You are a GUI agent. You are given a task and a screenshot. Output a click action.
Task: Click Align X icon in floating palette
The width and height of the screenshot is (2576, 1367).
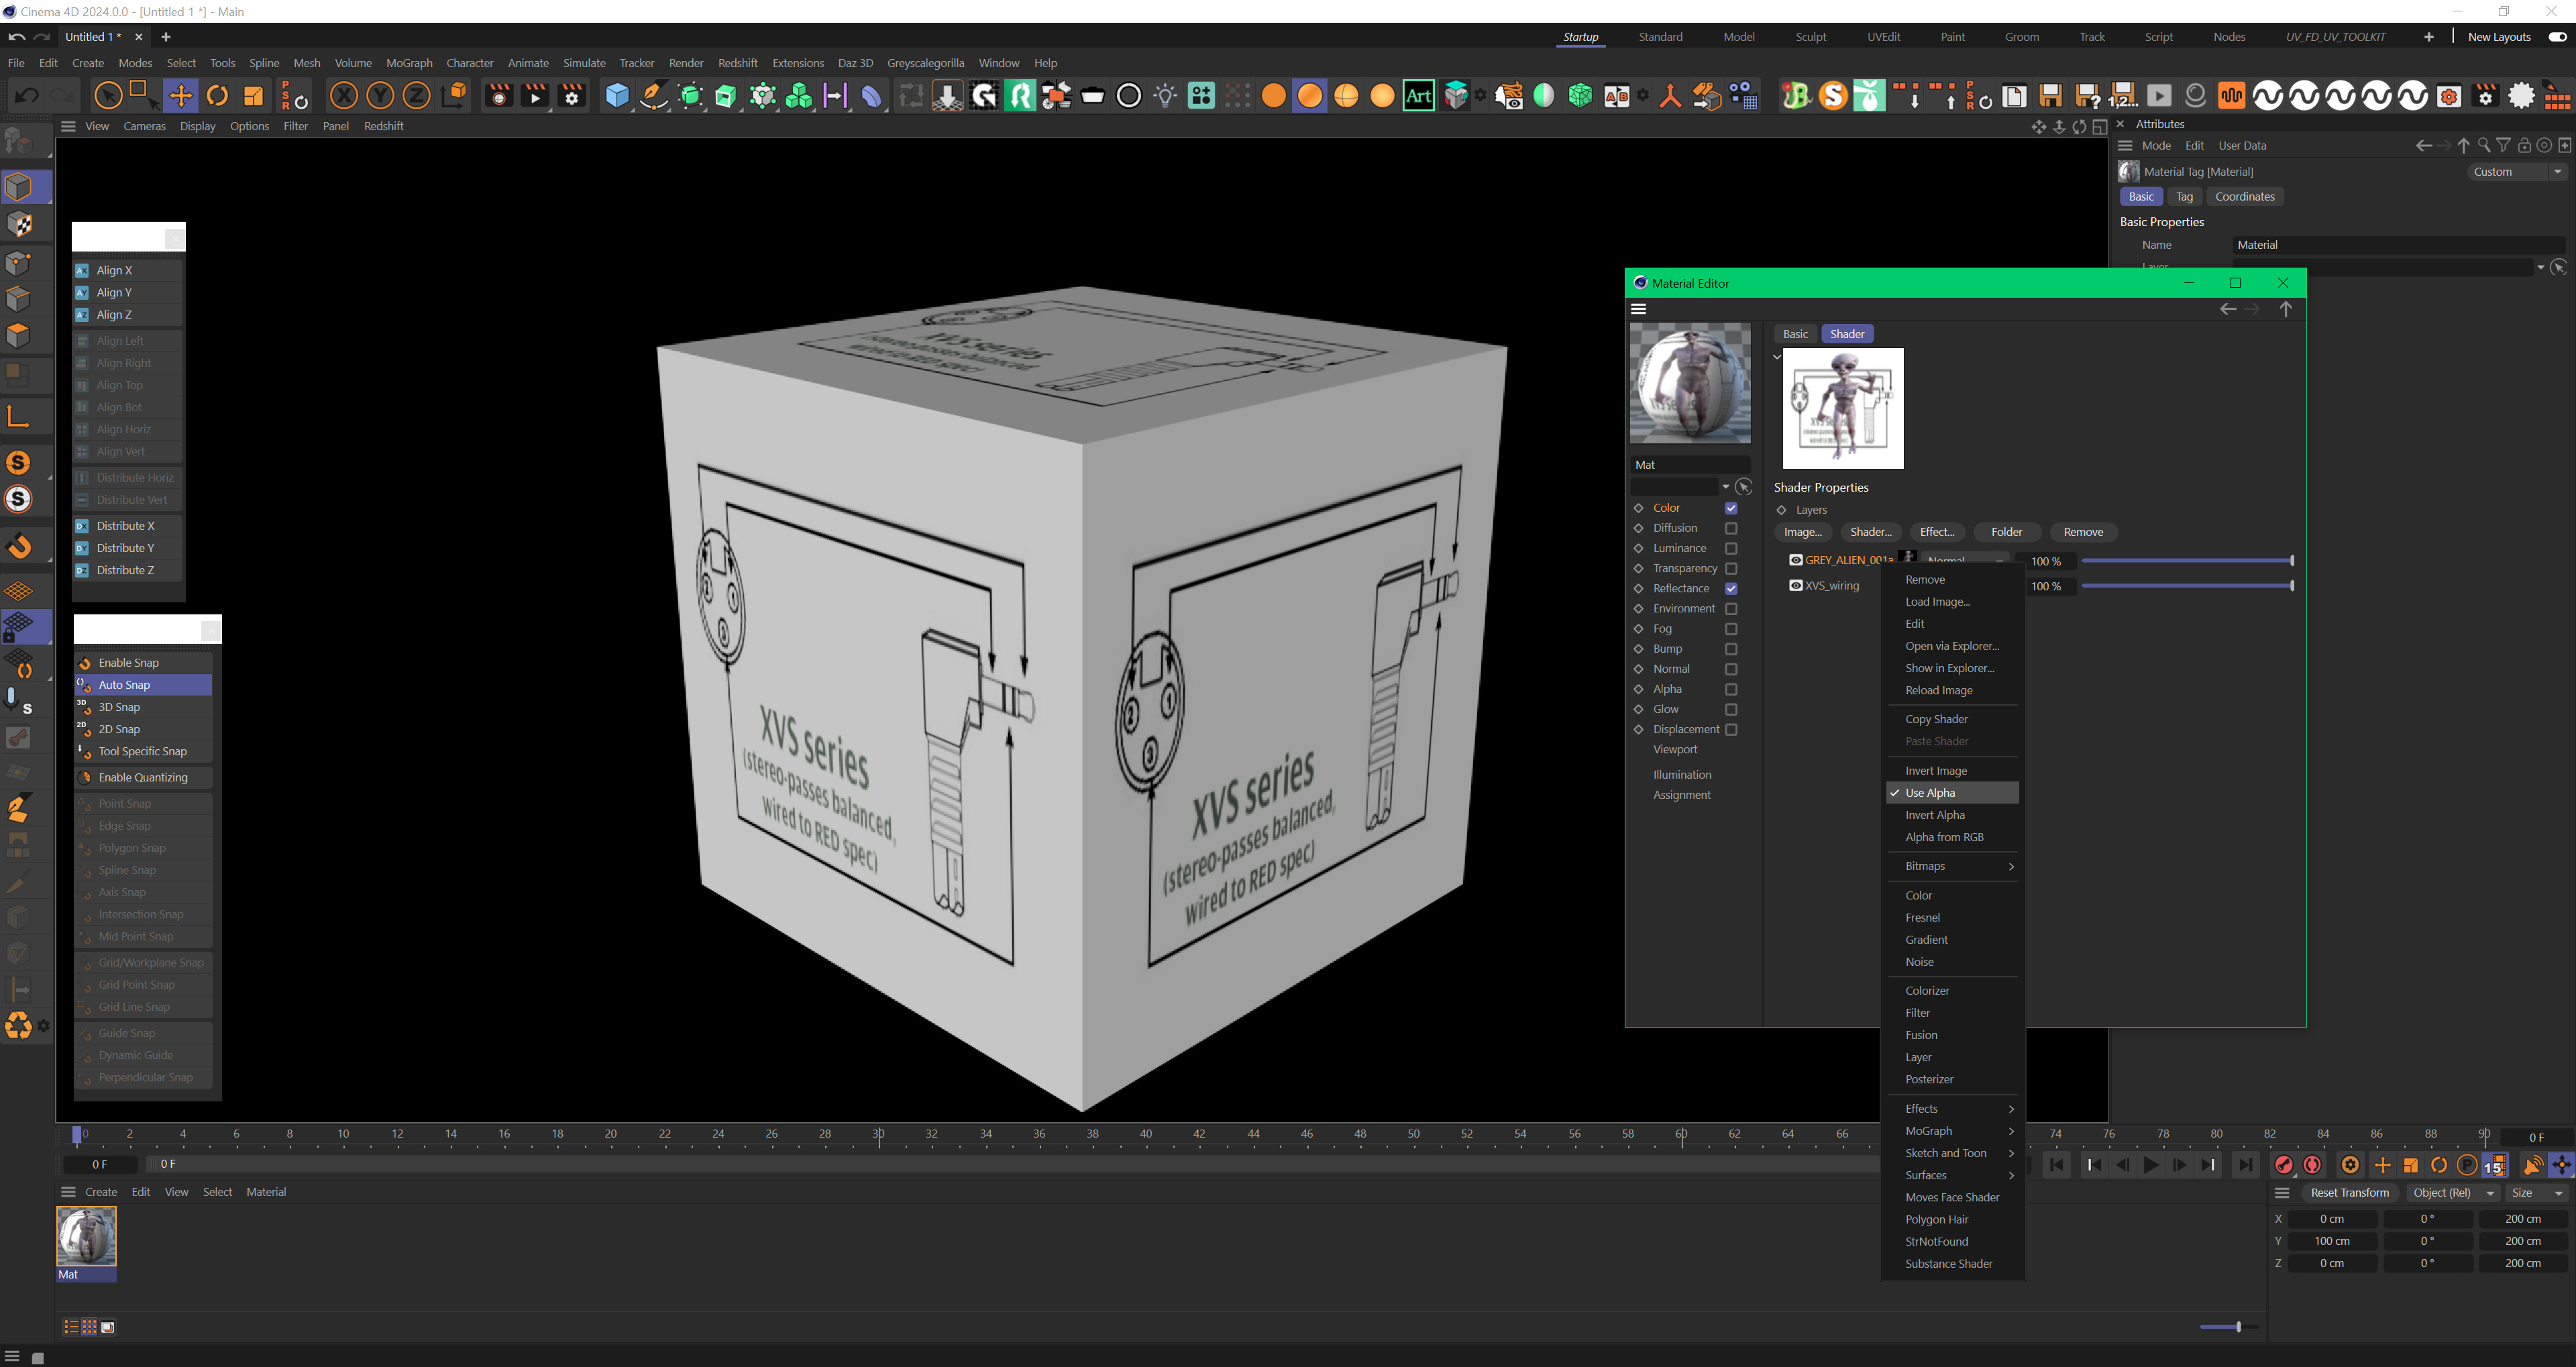click(82, 271)
